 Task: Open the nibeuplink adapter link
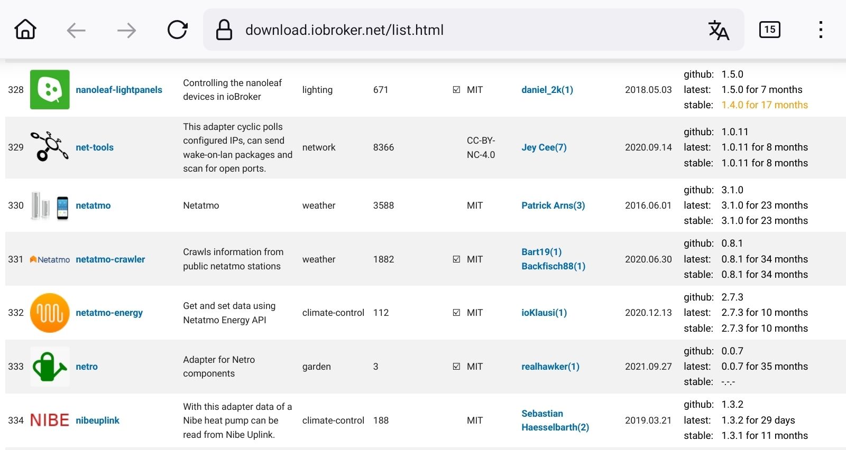point(97,420)
